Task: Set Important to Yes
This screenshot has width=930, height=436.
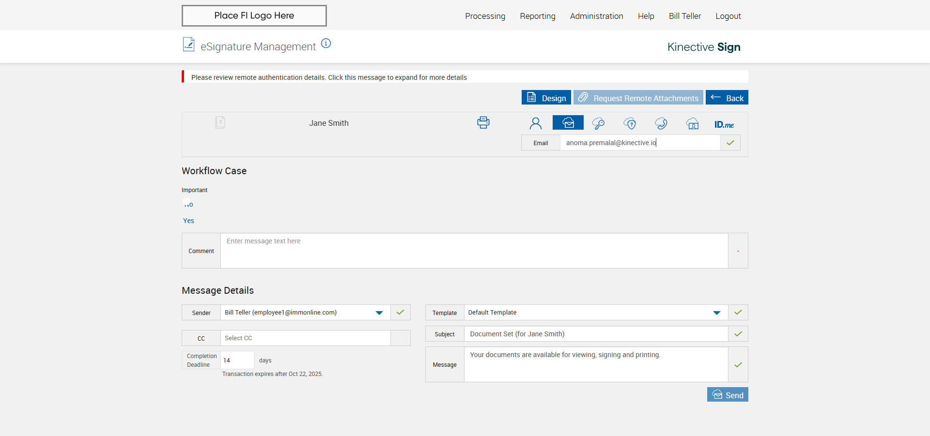Action: pos(188,221)
